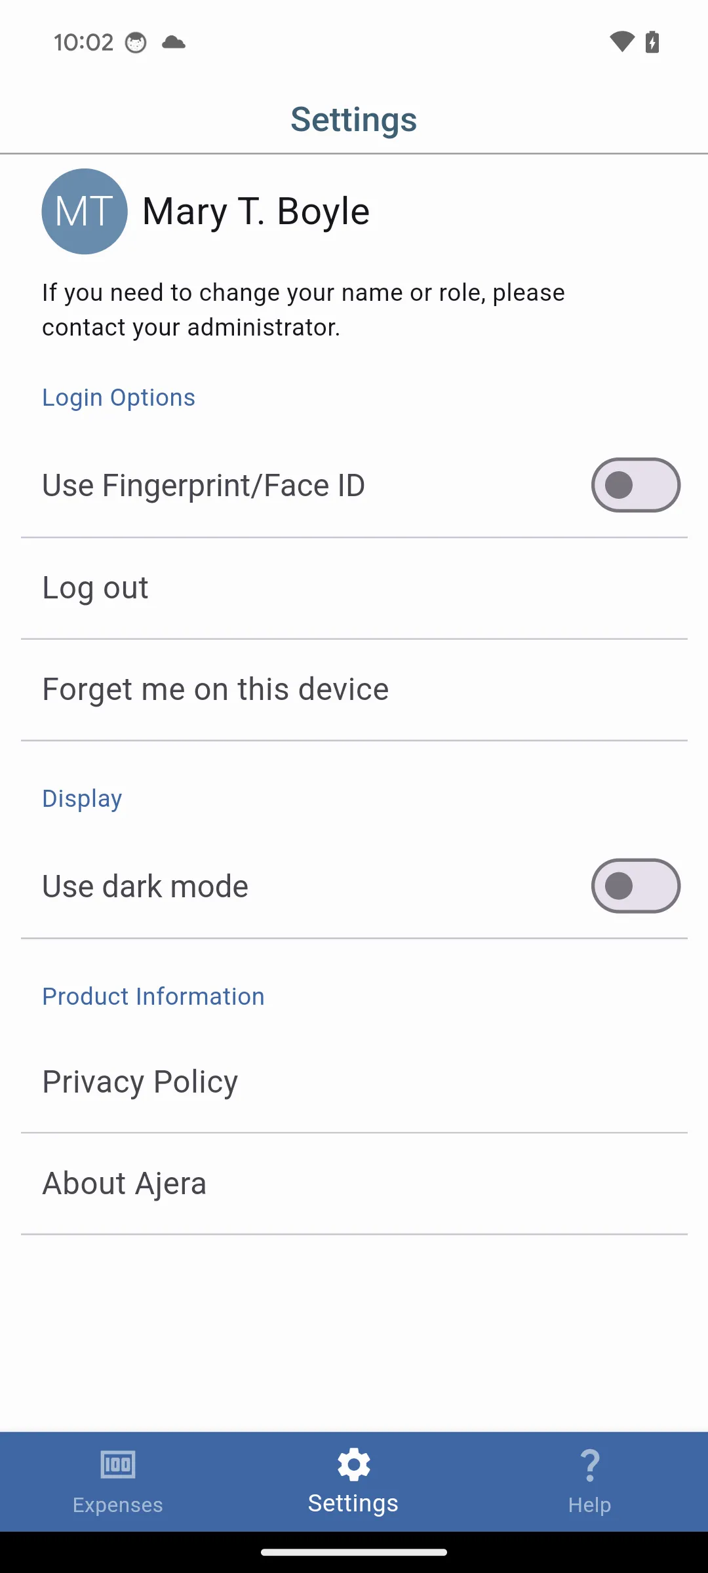Screen dimensions: 708x1573
Task: Enable the Use Fingerprint/Face ID switch
Action: tap(635, 485)
